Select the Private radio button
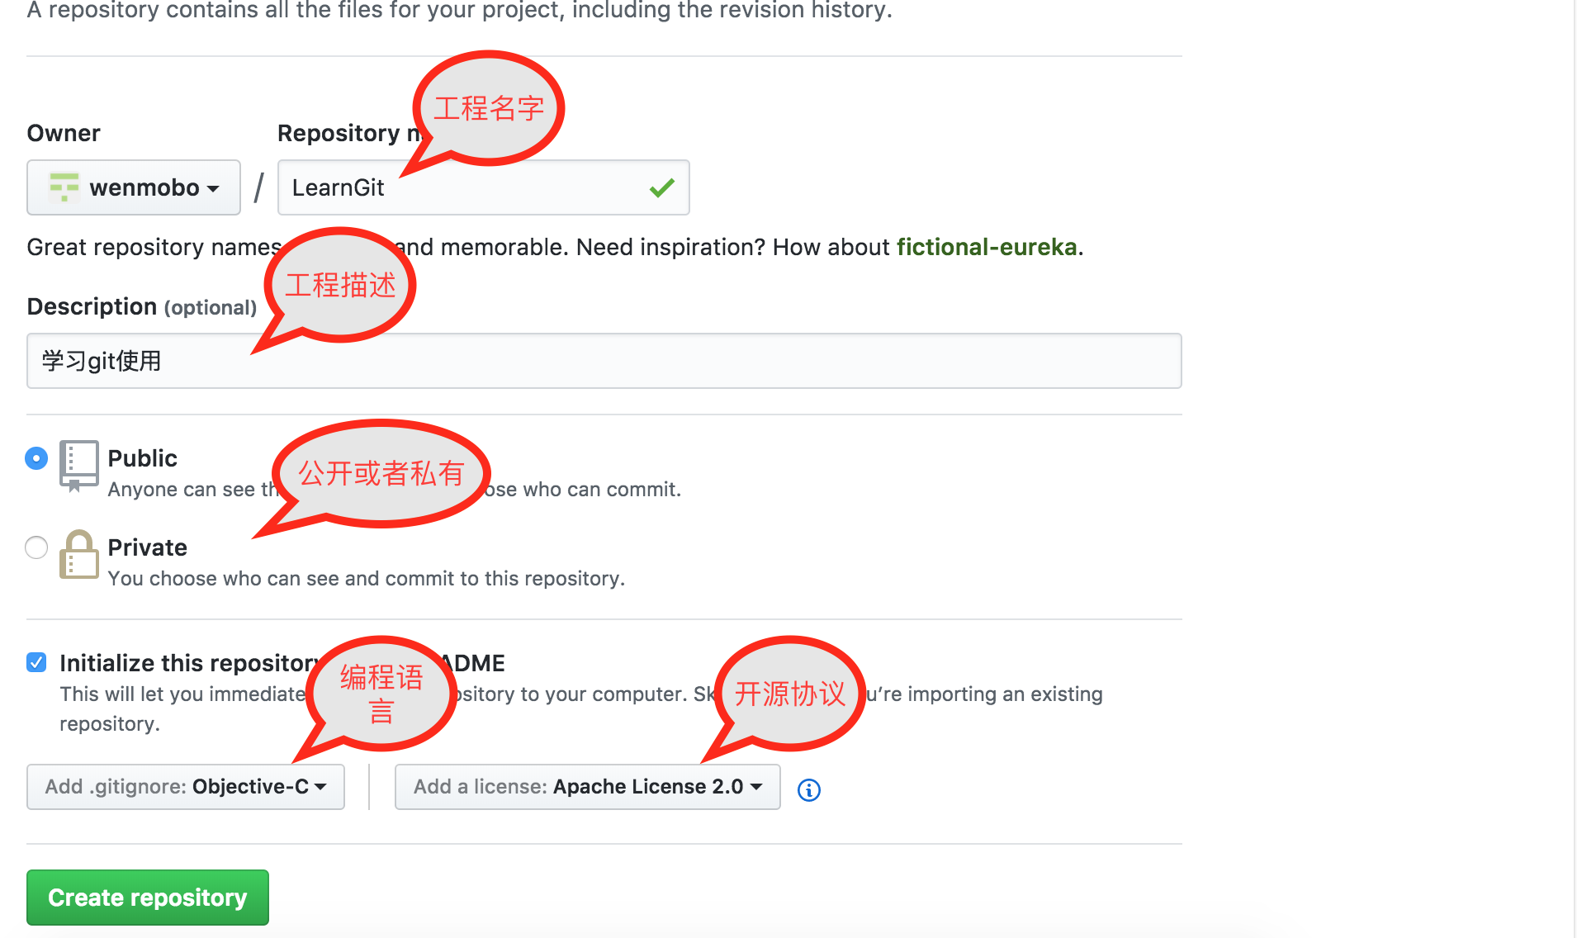Image resolution: width=1577 pixels, height=938 pixels. (x=36, y=547)
